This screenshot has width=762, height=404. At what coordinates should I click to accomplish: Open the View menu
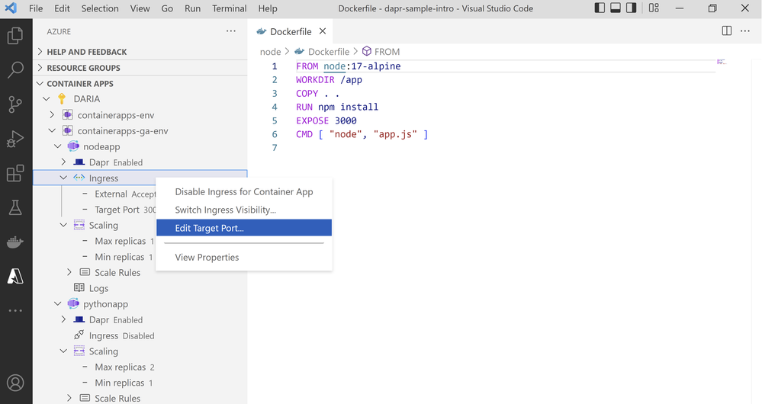point(140,8)
